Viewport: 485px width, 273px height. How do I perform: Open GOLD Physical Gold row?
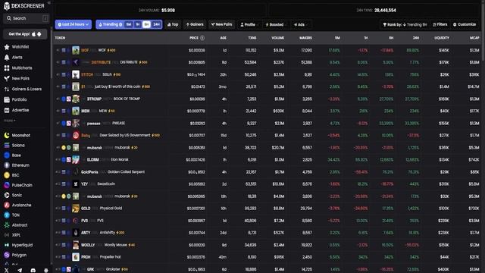[x=268, y=209]
